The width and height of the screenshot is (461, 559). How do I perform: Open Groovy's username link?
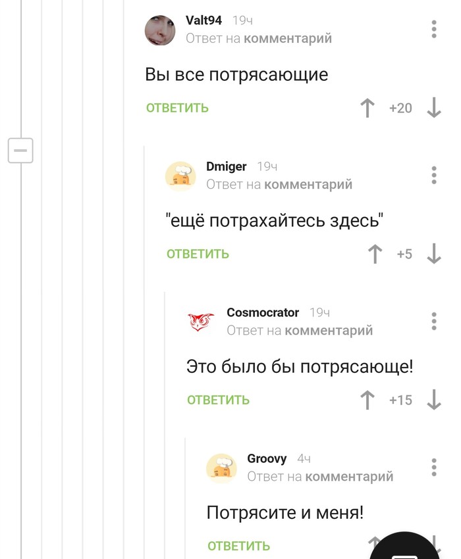267,458
